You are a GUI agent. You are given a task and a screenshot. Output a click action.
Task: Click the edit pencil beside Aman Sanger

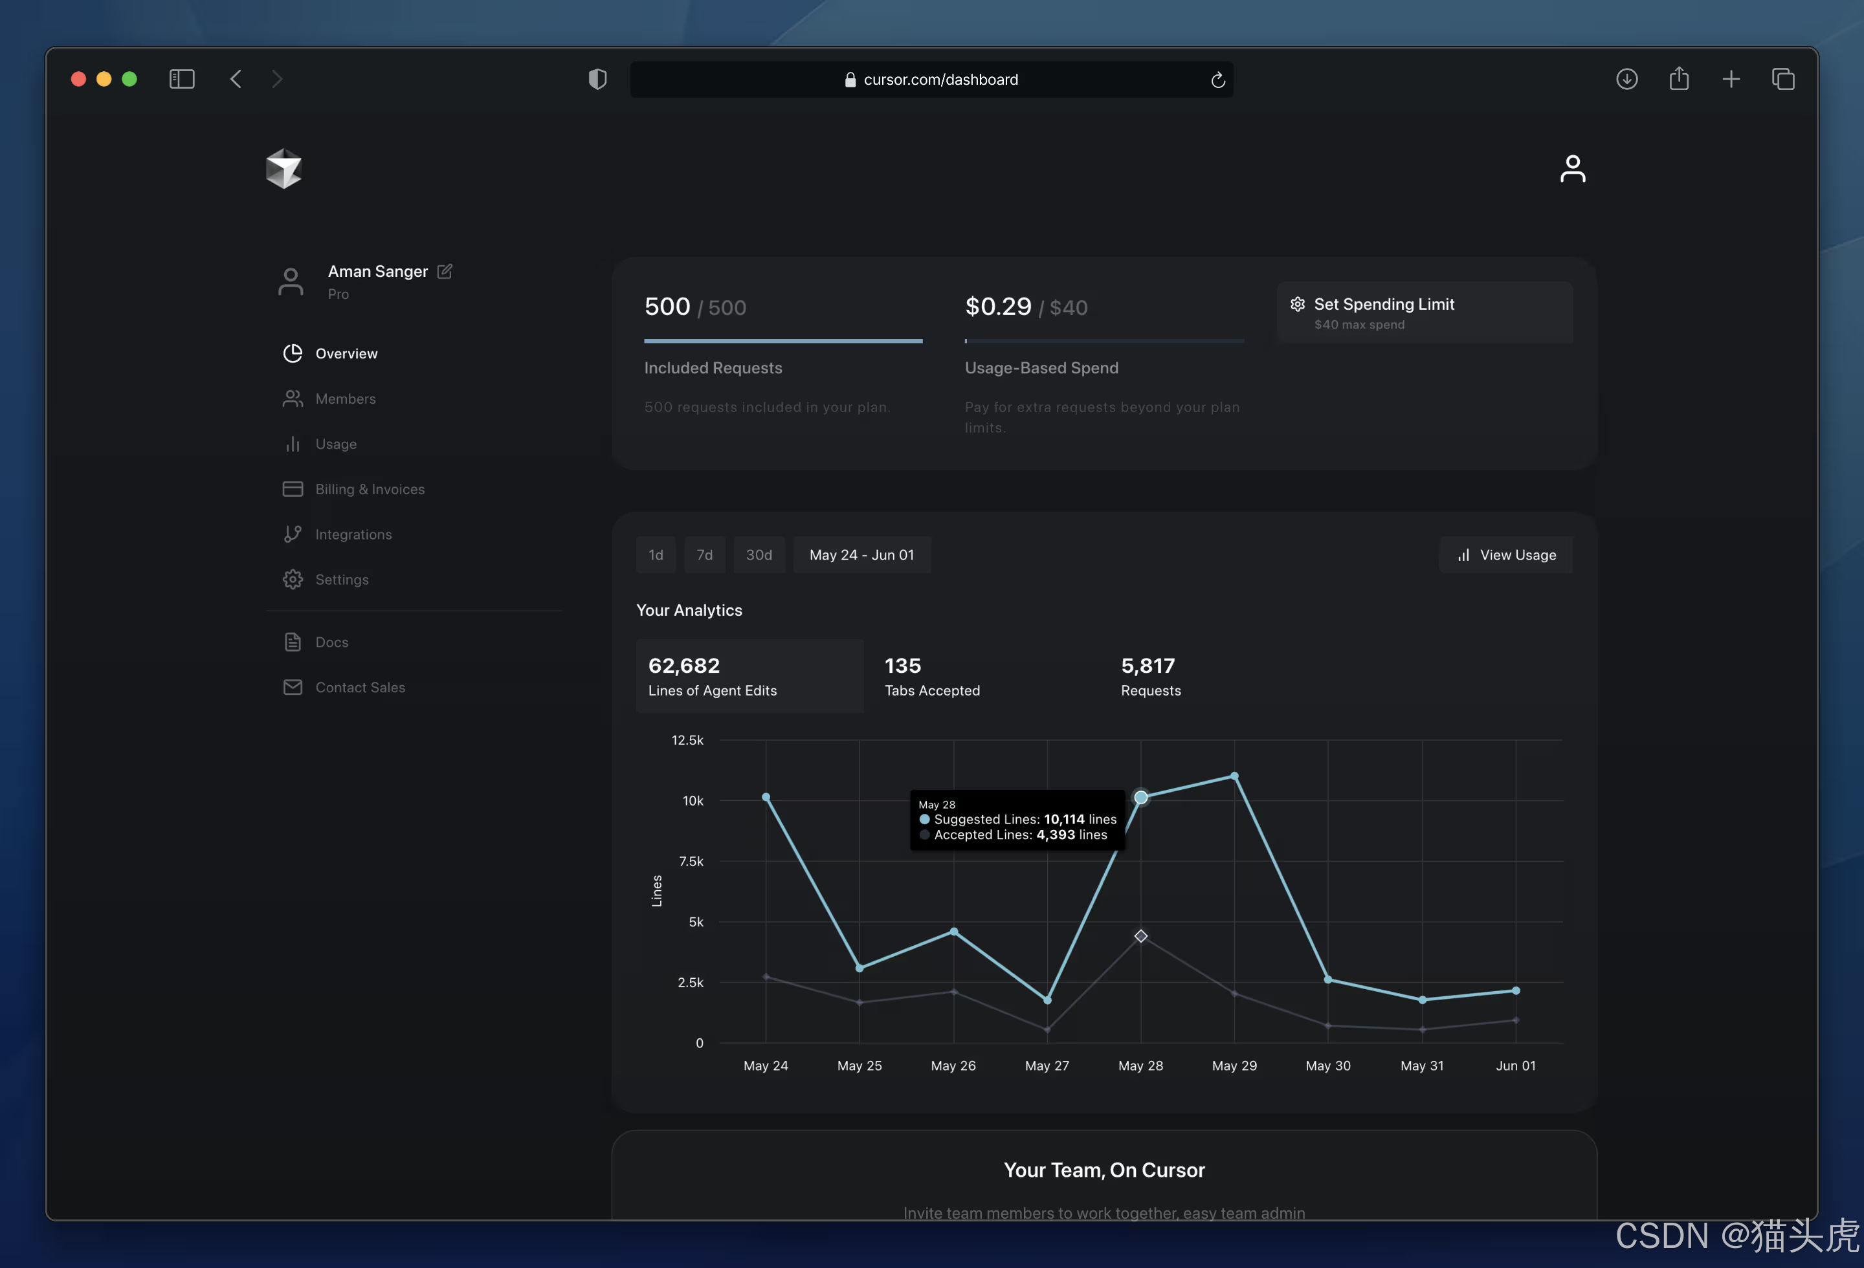445,271
